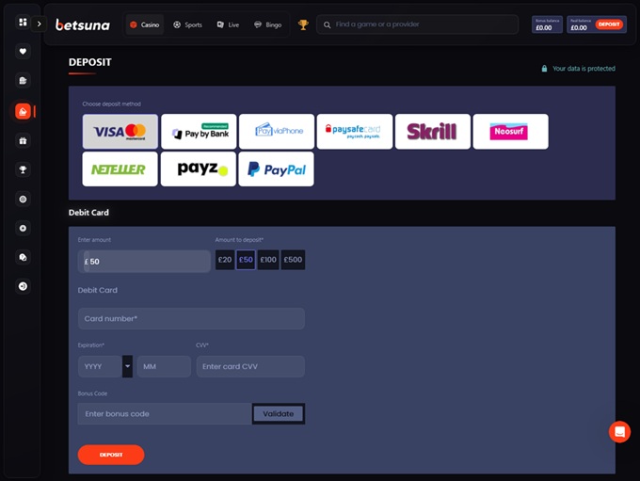Screen dimensions: 640x481
Task: Click the padlock data protection icon
Action: click(544, 69)
